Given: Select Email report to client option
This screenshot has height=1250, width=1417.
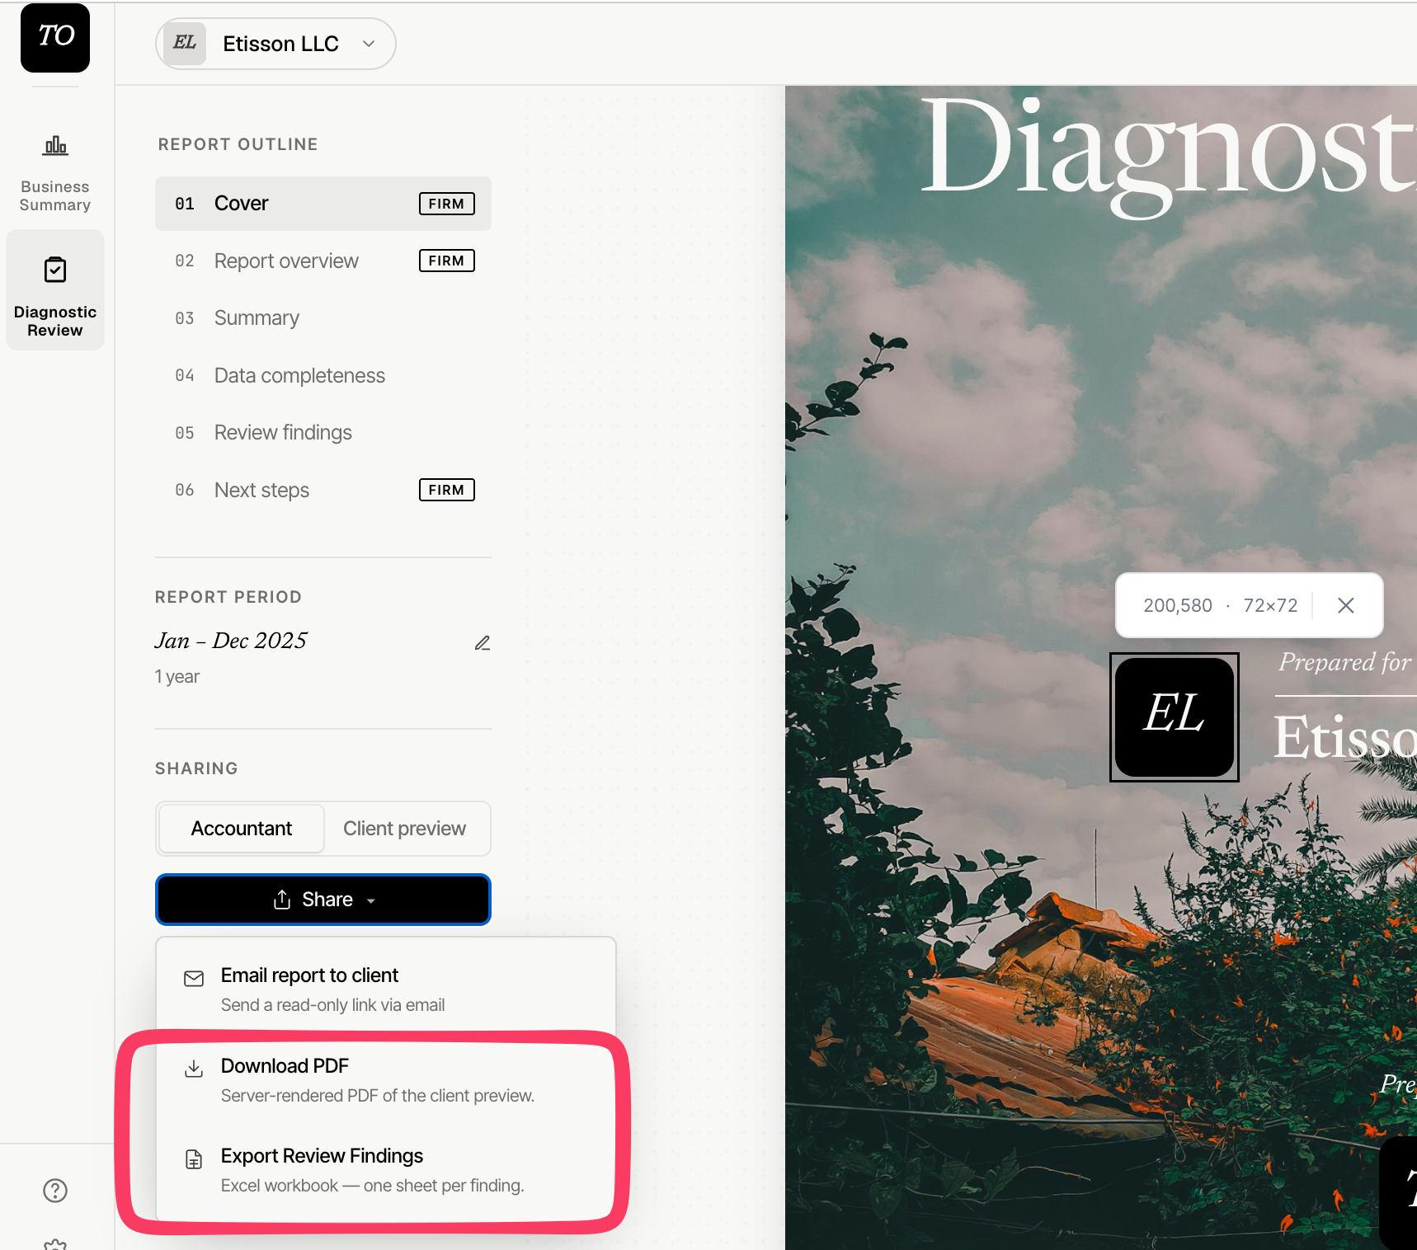Looking at the screenshot, I should click(x=386, y=989).
